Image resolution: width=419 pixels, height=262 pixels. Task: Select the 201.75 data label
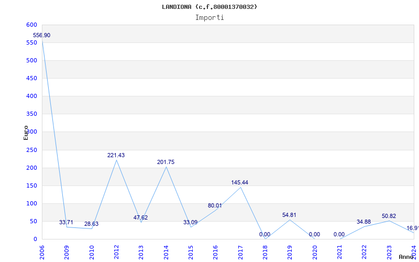166,162
